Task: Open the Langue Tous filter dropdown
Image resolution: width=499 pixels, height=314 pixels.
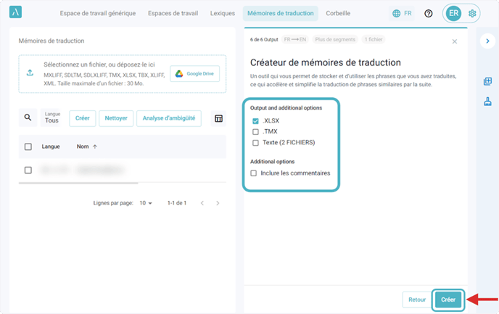Action: tap(52, 118)
